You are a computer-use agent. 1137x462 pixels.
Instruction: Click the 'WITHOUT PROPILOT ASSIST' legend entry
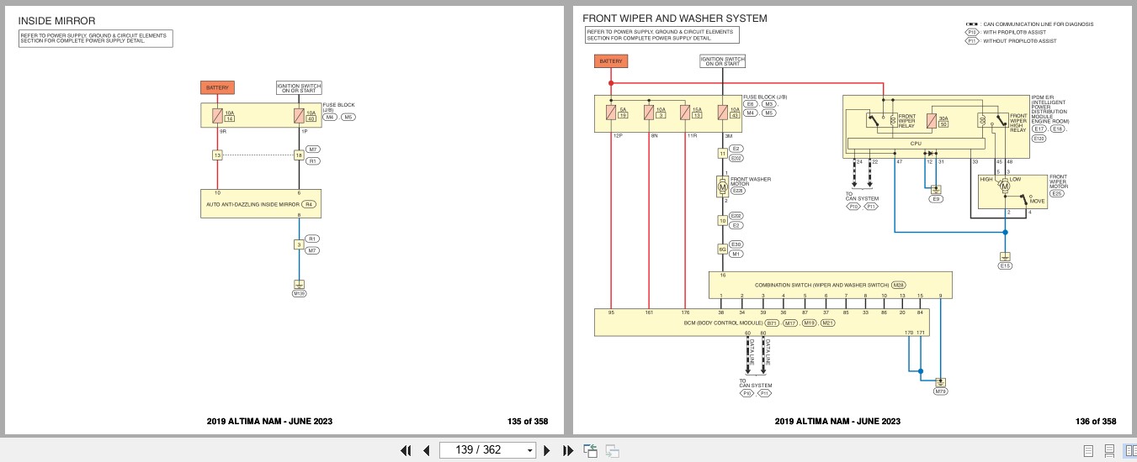(x=1011, y=41)
